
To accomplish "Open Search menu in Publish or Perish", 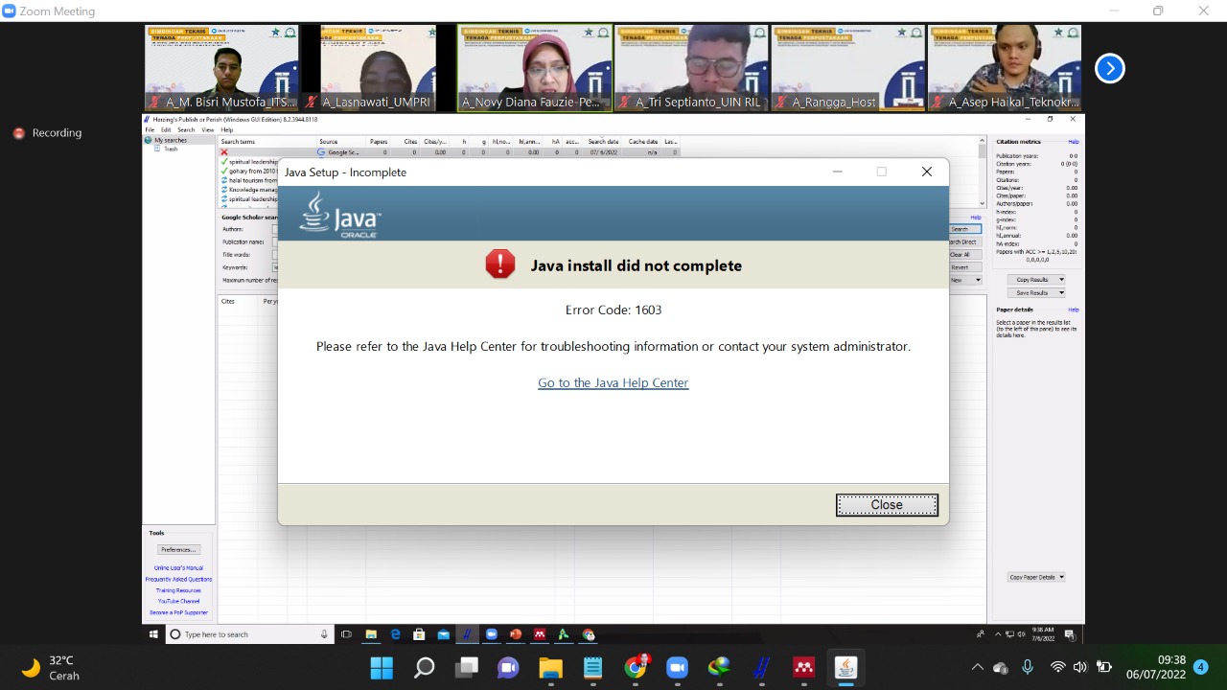I will [186, 129].
